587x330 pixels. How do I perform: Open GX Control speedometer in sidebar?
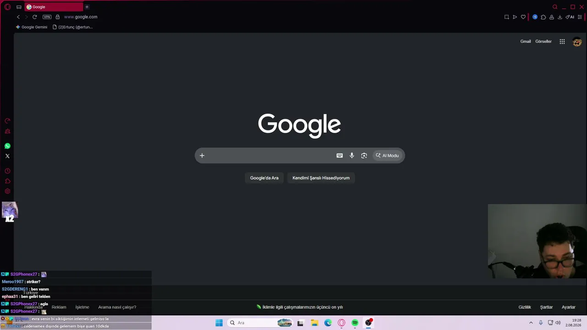(7, 121)
